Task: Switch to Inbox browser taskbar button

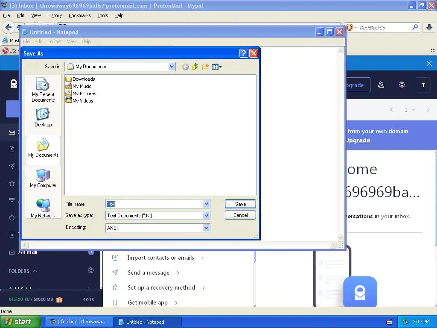Action: tap(79, 322)
